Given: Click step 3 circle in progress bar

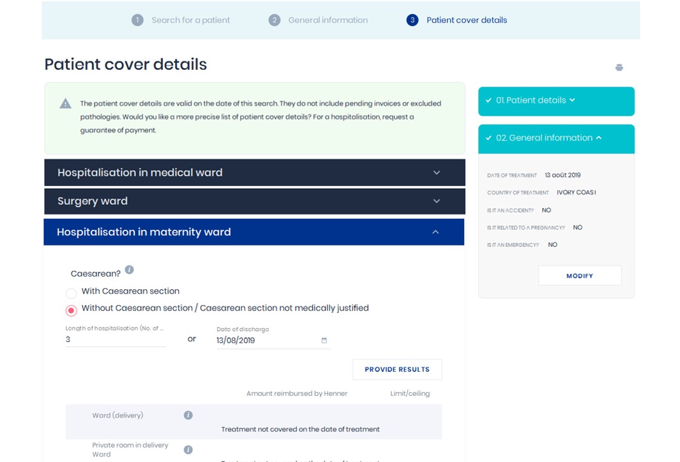Looking at the screenshot, I should 412,20.
